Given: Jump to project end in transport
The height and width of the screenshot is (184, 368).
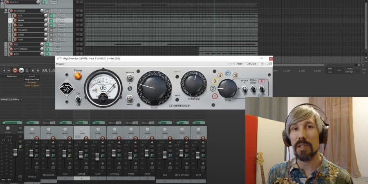Looking at the screenshot, I should (9, 70).
